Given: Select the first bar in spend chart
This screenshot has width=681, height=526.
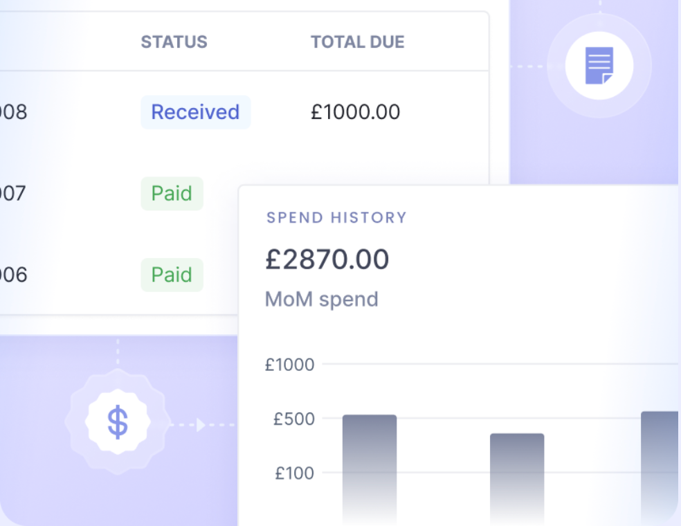Looking at the screenshot, I should click(x=370, y=464).
